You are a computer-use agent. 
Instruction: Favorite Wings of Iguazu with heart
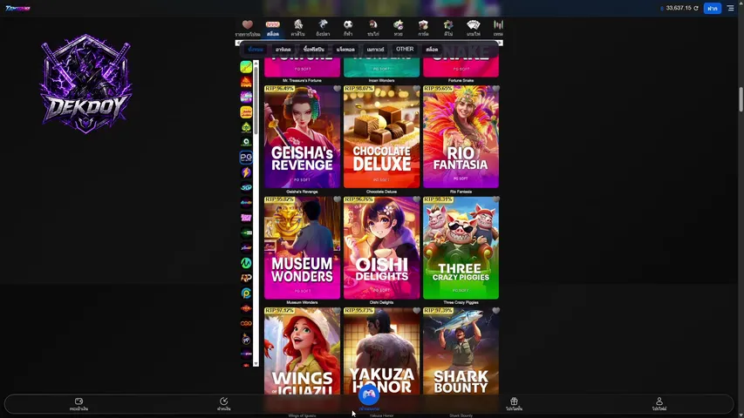coord(337,310)
